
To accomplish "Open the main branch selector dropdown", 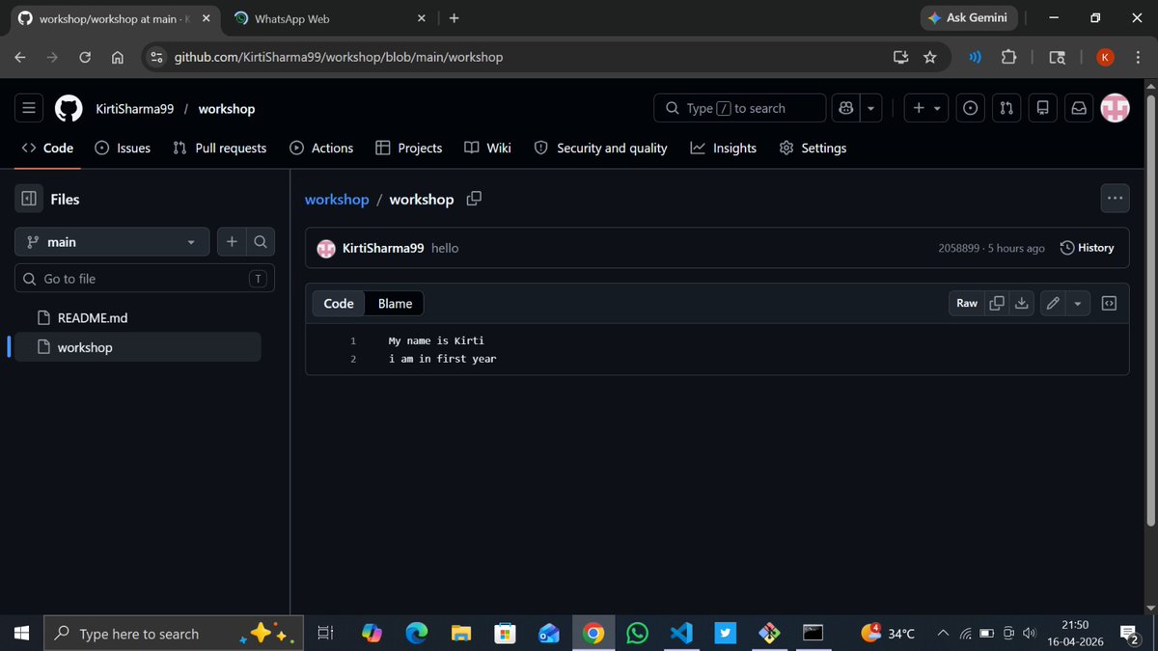I will click(112, 242).
